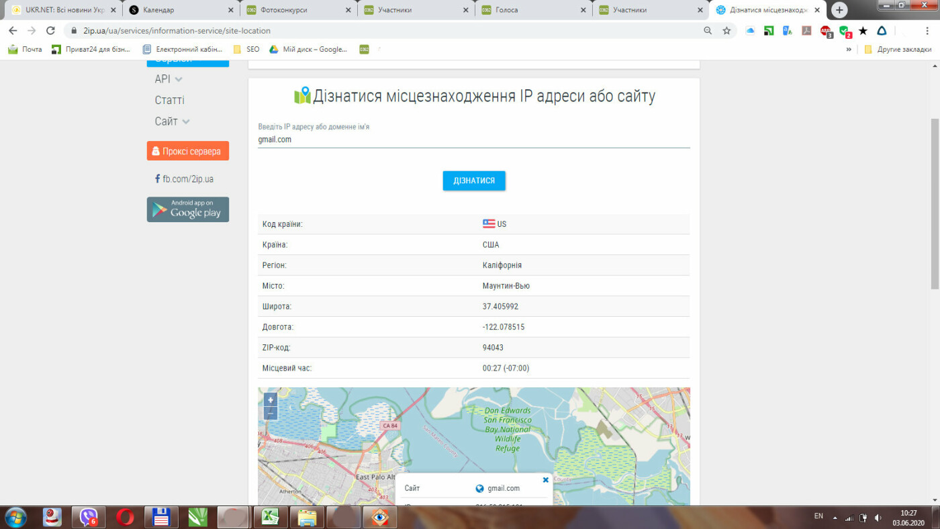Click the ДІЗНАТИСЯ button

474,181
